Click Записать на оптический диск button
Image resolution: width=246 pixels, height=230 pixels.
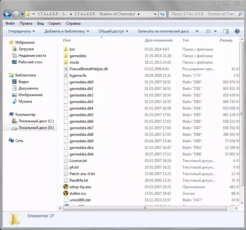(163, 31)
